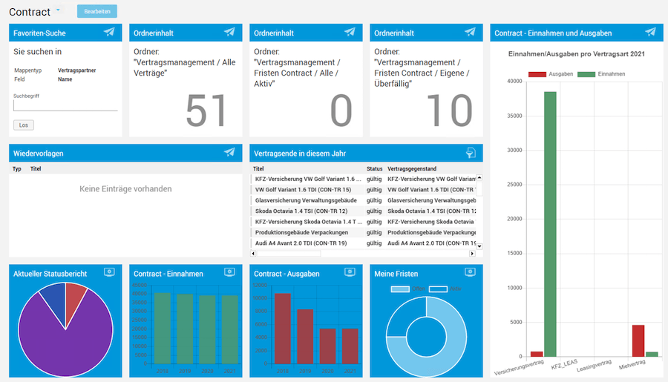Select row Skoda Octavia 1.4 TSI (CON-TR 12)

(x=364, y=211)
